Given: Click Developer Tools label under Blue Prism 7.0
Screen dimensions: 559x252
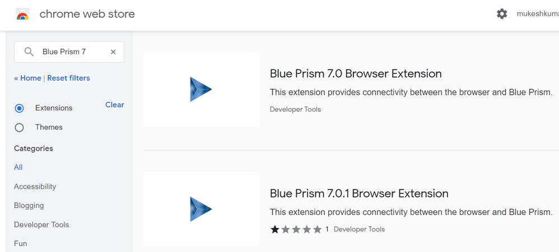Looking at the screenshot, I should (x=295, y=109).
